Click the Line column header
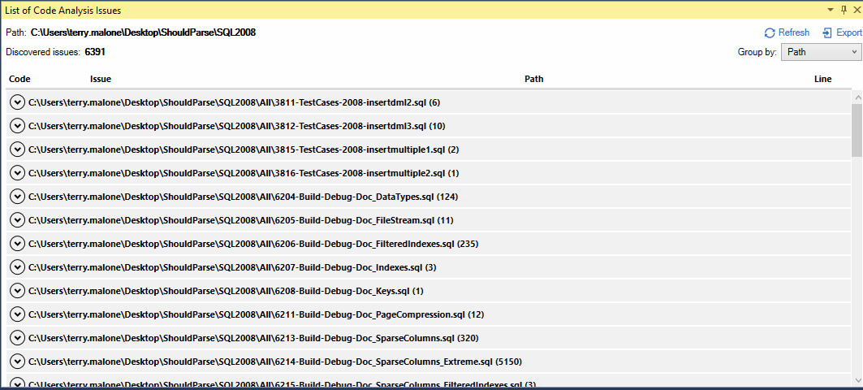The width and height of the screenshot is (863, 390). (822, 79)
